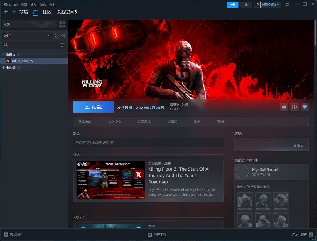Open the megaphone announcements button

pos(232,5)
